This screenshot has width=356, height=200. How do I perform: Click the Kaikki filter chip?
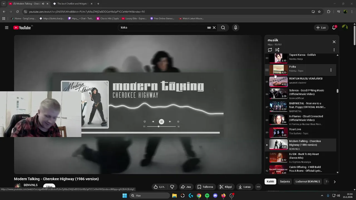tap(270, 181)
